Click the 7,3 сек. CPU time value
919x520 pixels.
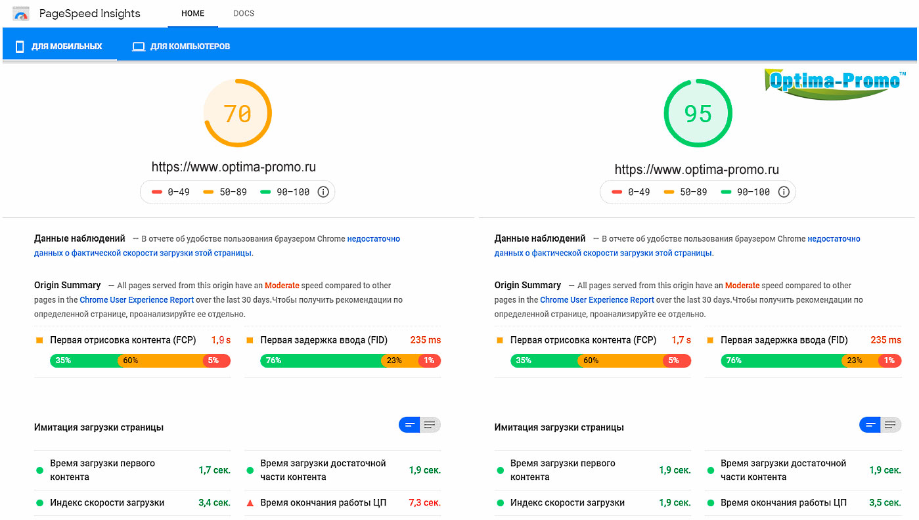(424, 503)
